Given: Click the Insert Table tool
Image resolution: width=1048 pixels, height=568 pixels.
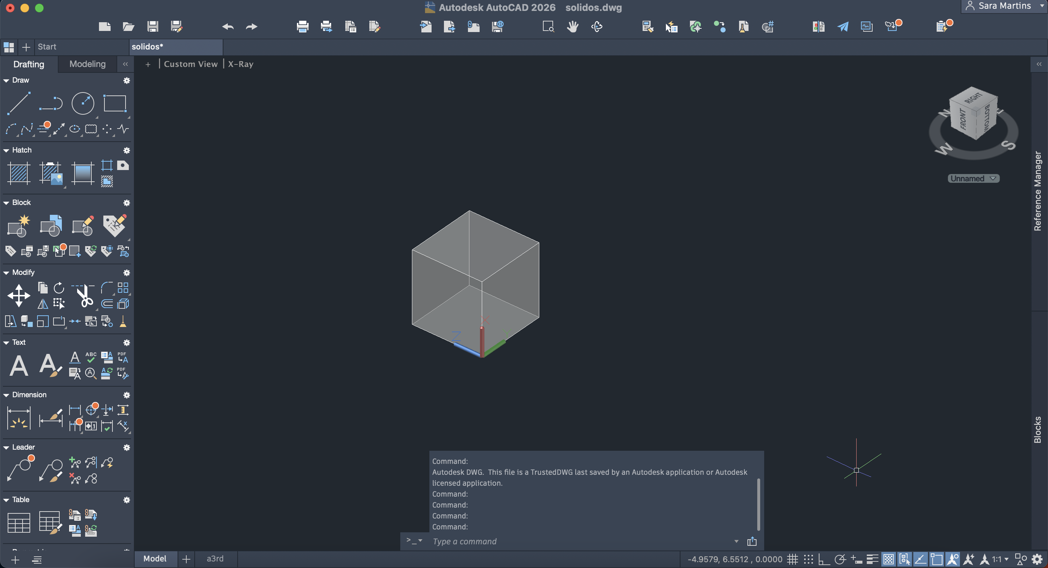Looking at the screenshot, I should pyautogui.click(x=19, y=522).
